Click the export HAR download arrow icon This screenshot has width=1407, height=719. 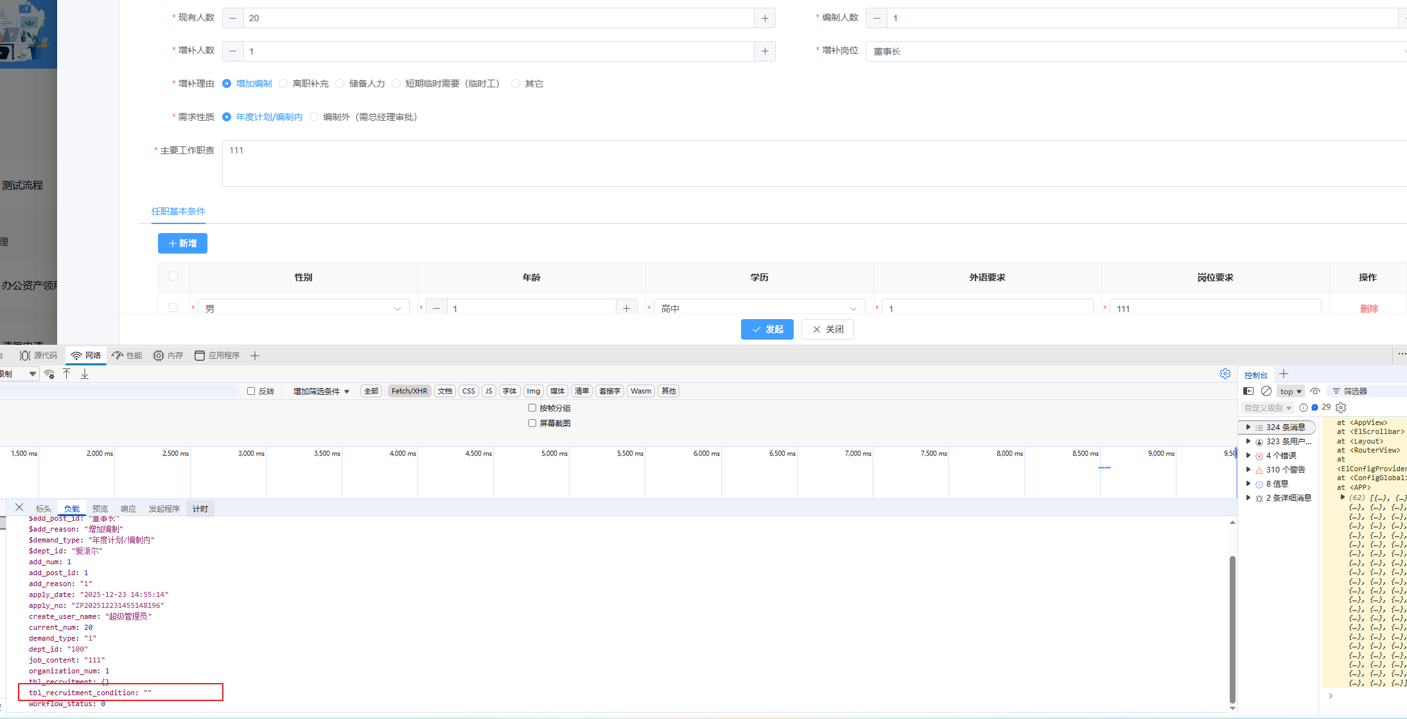(x=85, y=374)
